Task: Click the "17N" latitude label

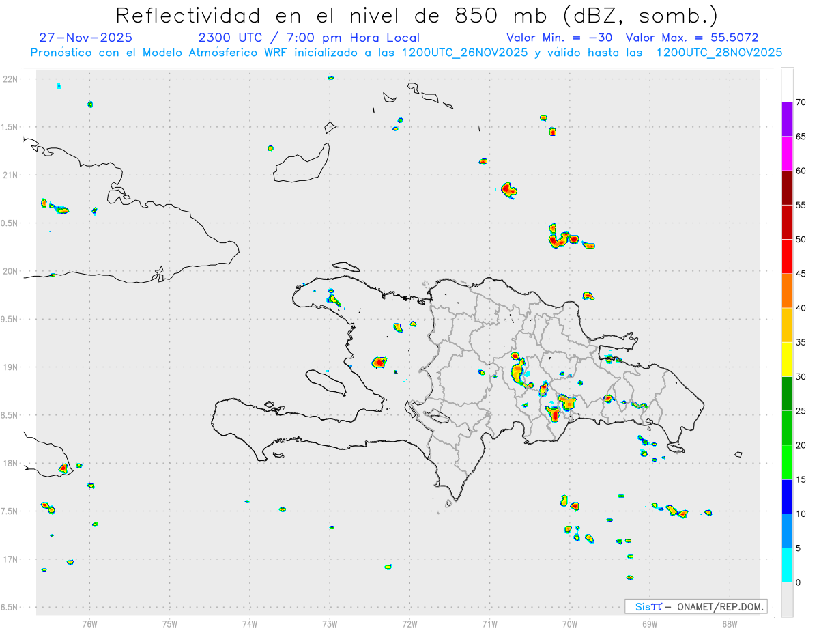Action: [x=12, y=559]
